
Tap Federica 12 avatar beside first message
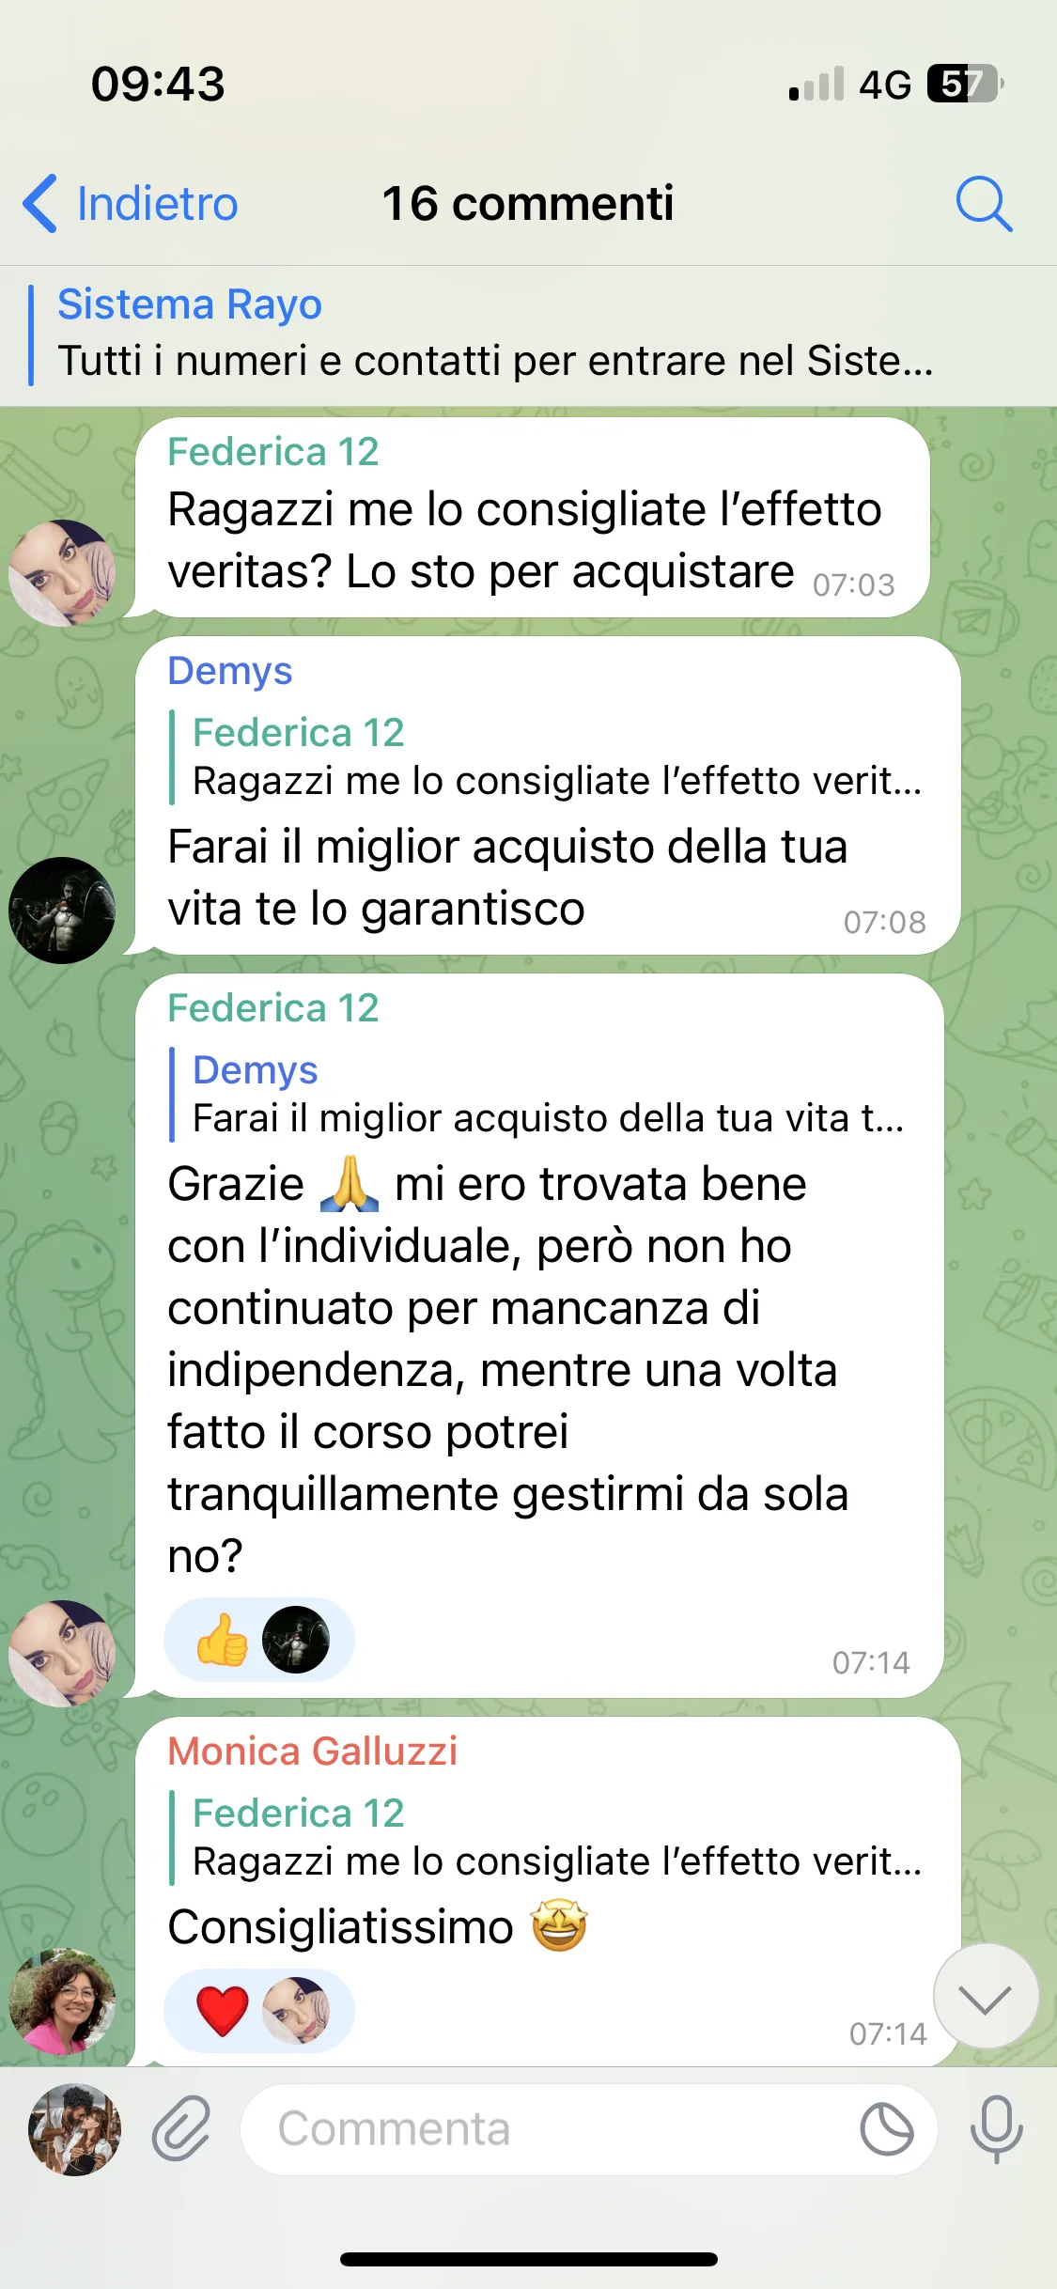click(x=62, y=573)
